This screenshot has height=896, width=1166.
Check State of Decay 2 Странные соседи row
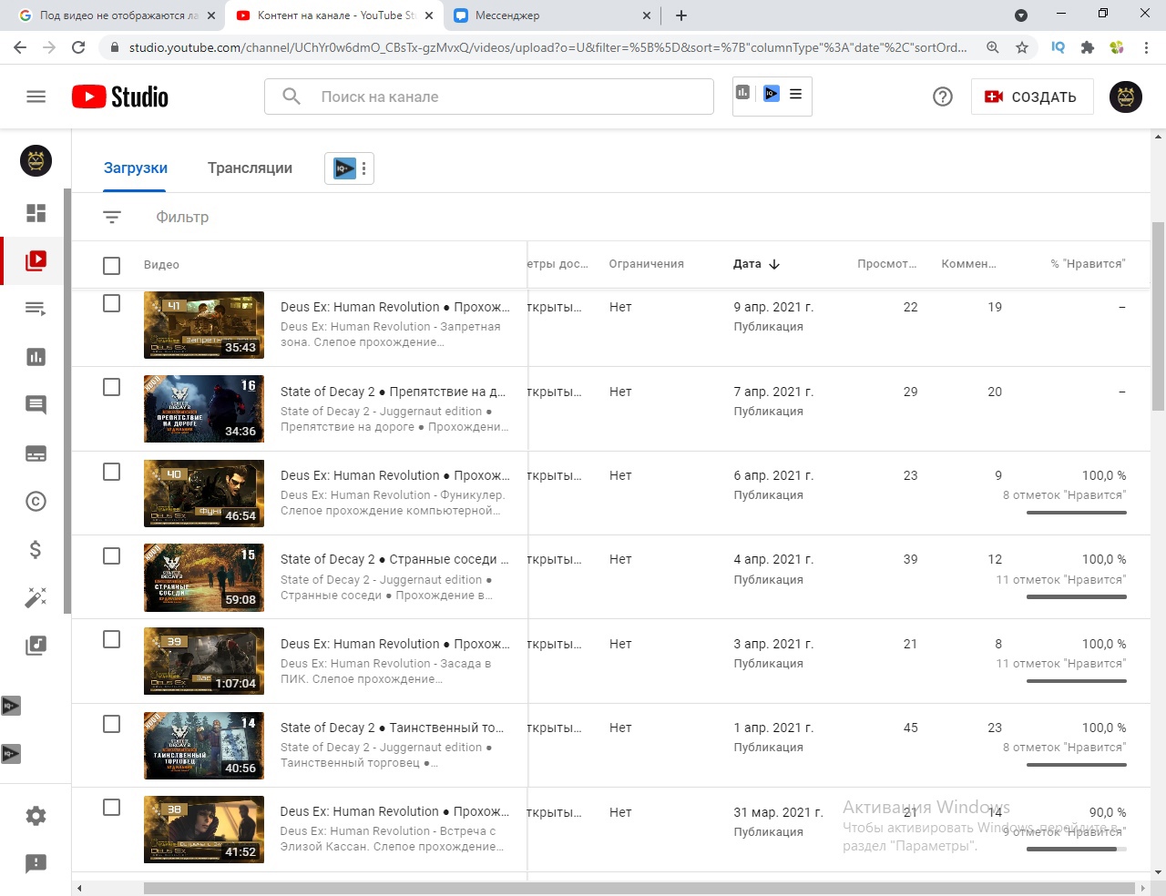[112, 555]
